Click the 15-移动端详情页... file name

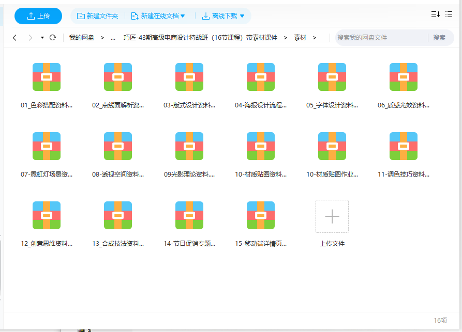point(261,243)
